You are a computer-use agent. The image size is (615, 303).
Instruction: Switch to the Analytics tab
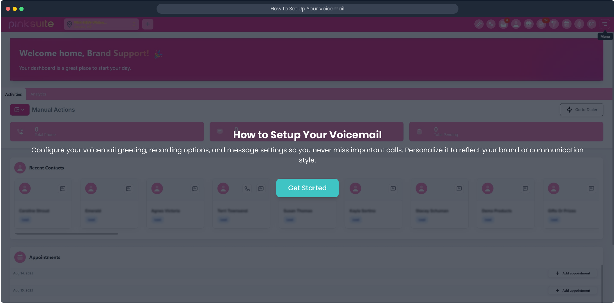click(x=38, y=94)
